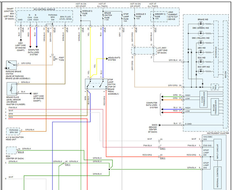Click the 5V REG block
This screenshot has height=190, width=232.
click(215, 87)
